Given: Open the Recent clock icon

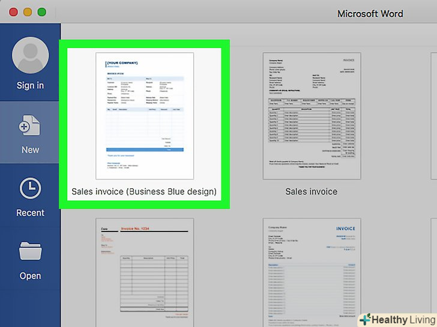Looking at the screenshot, I should [30, 188].
